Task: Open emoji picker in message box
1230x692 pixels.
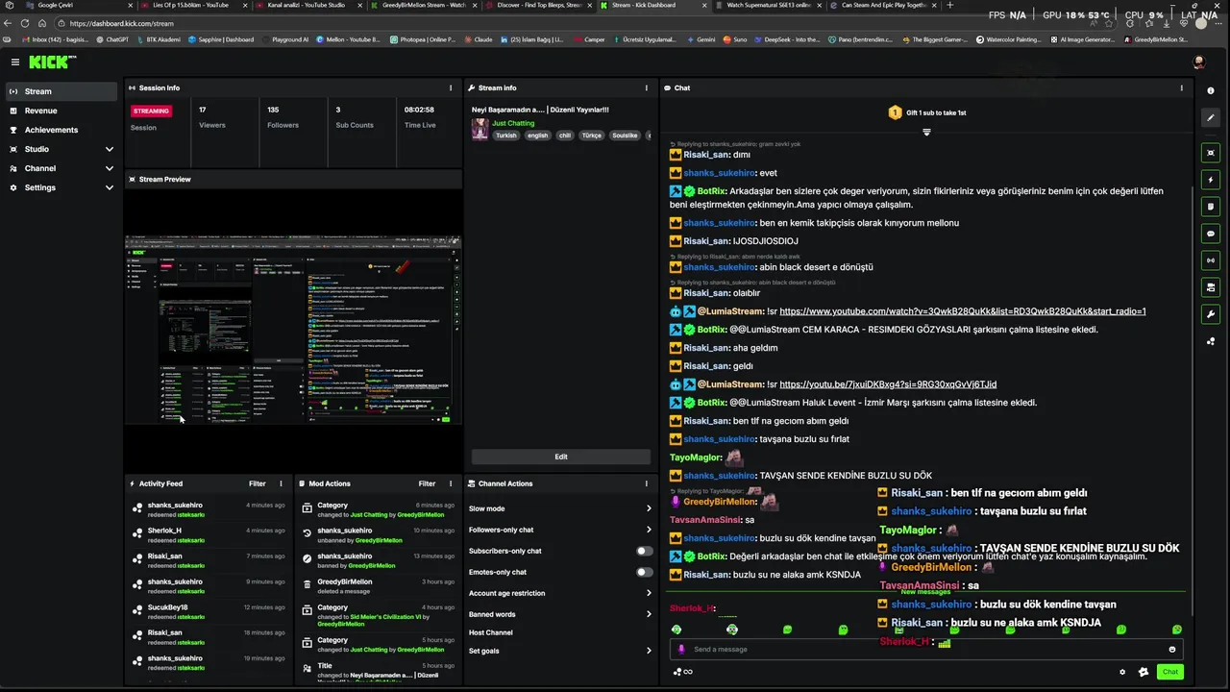Action: tap(1172, 649)
